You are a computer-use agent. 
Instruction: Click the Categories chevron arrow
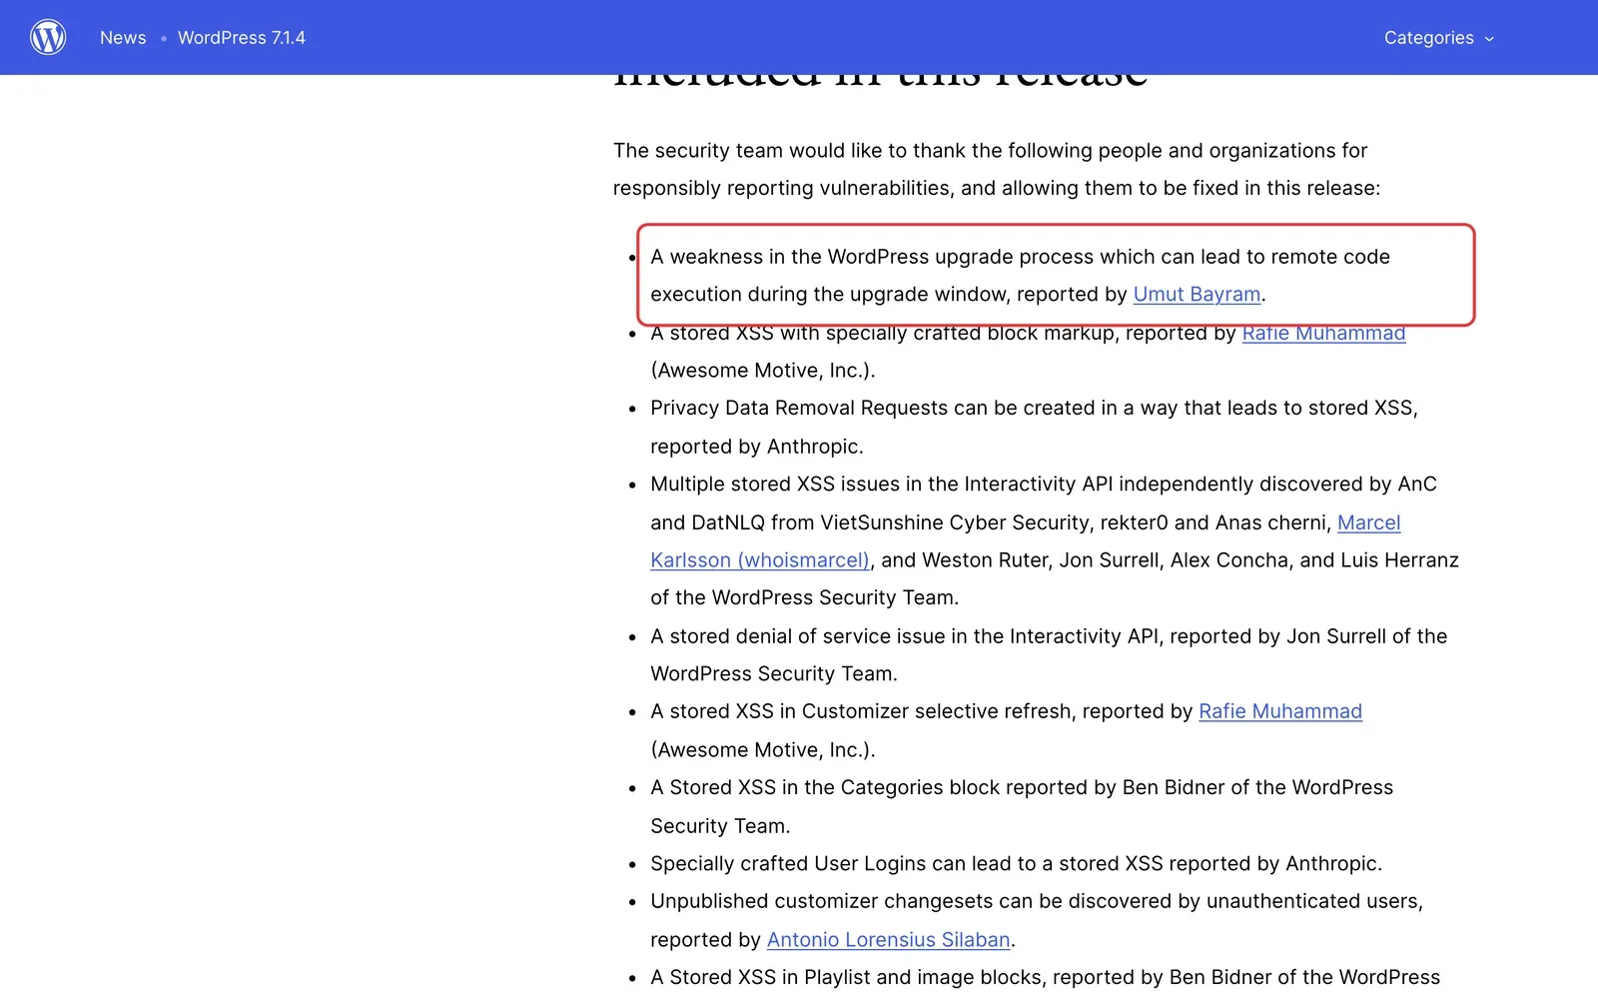click(x=1489, y=39)
